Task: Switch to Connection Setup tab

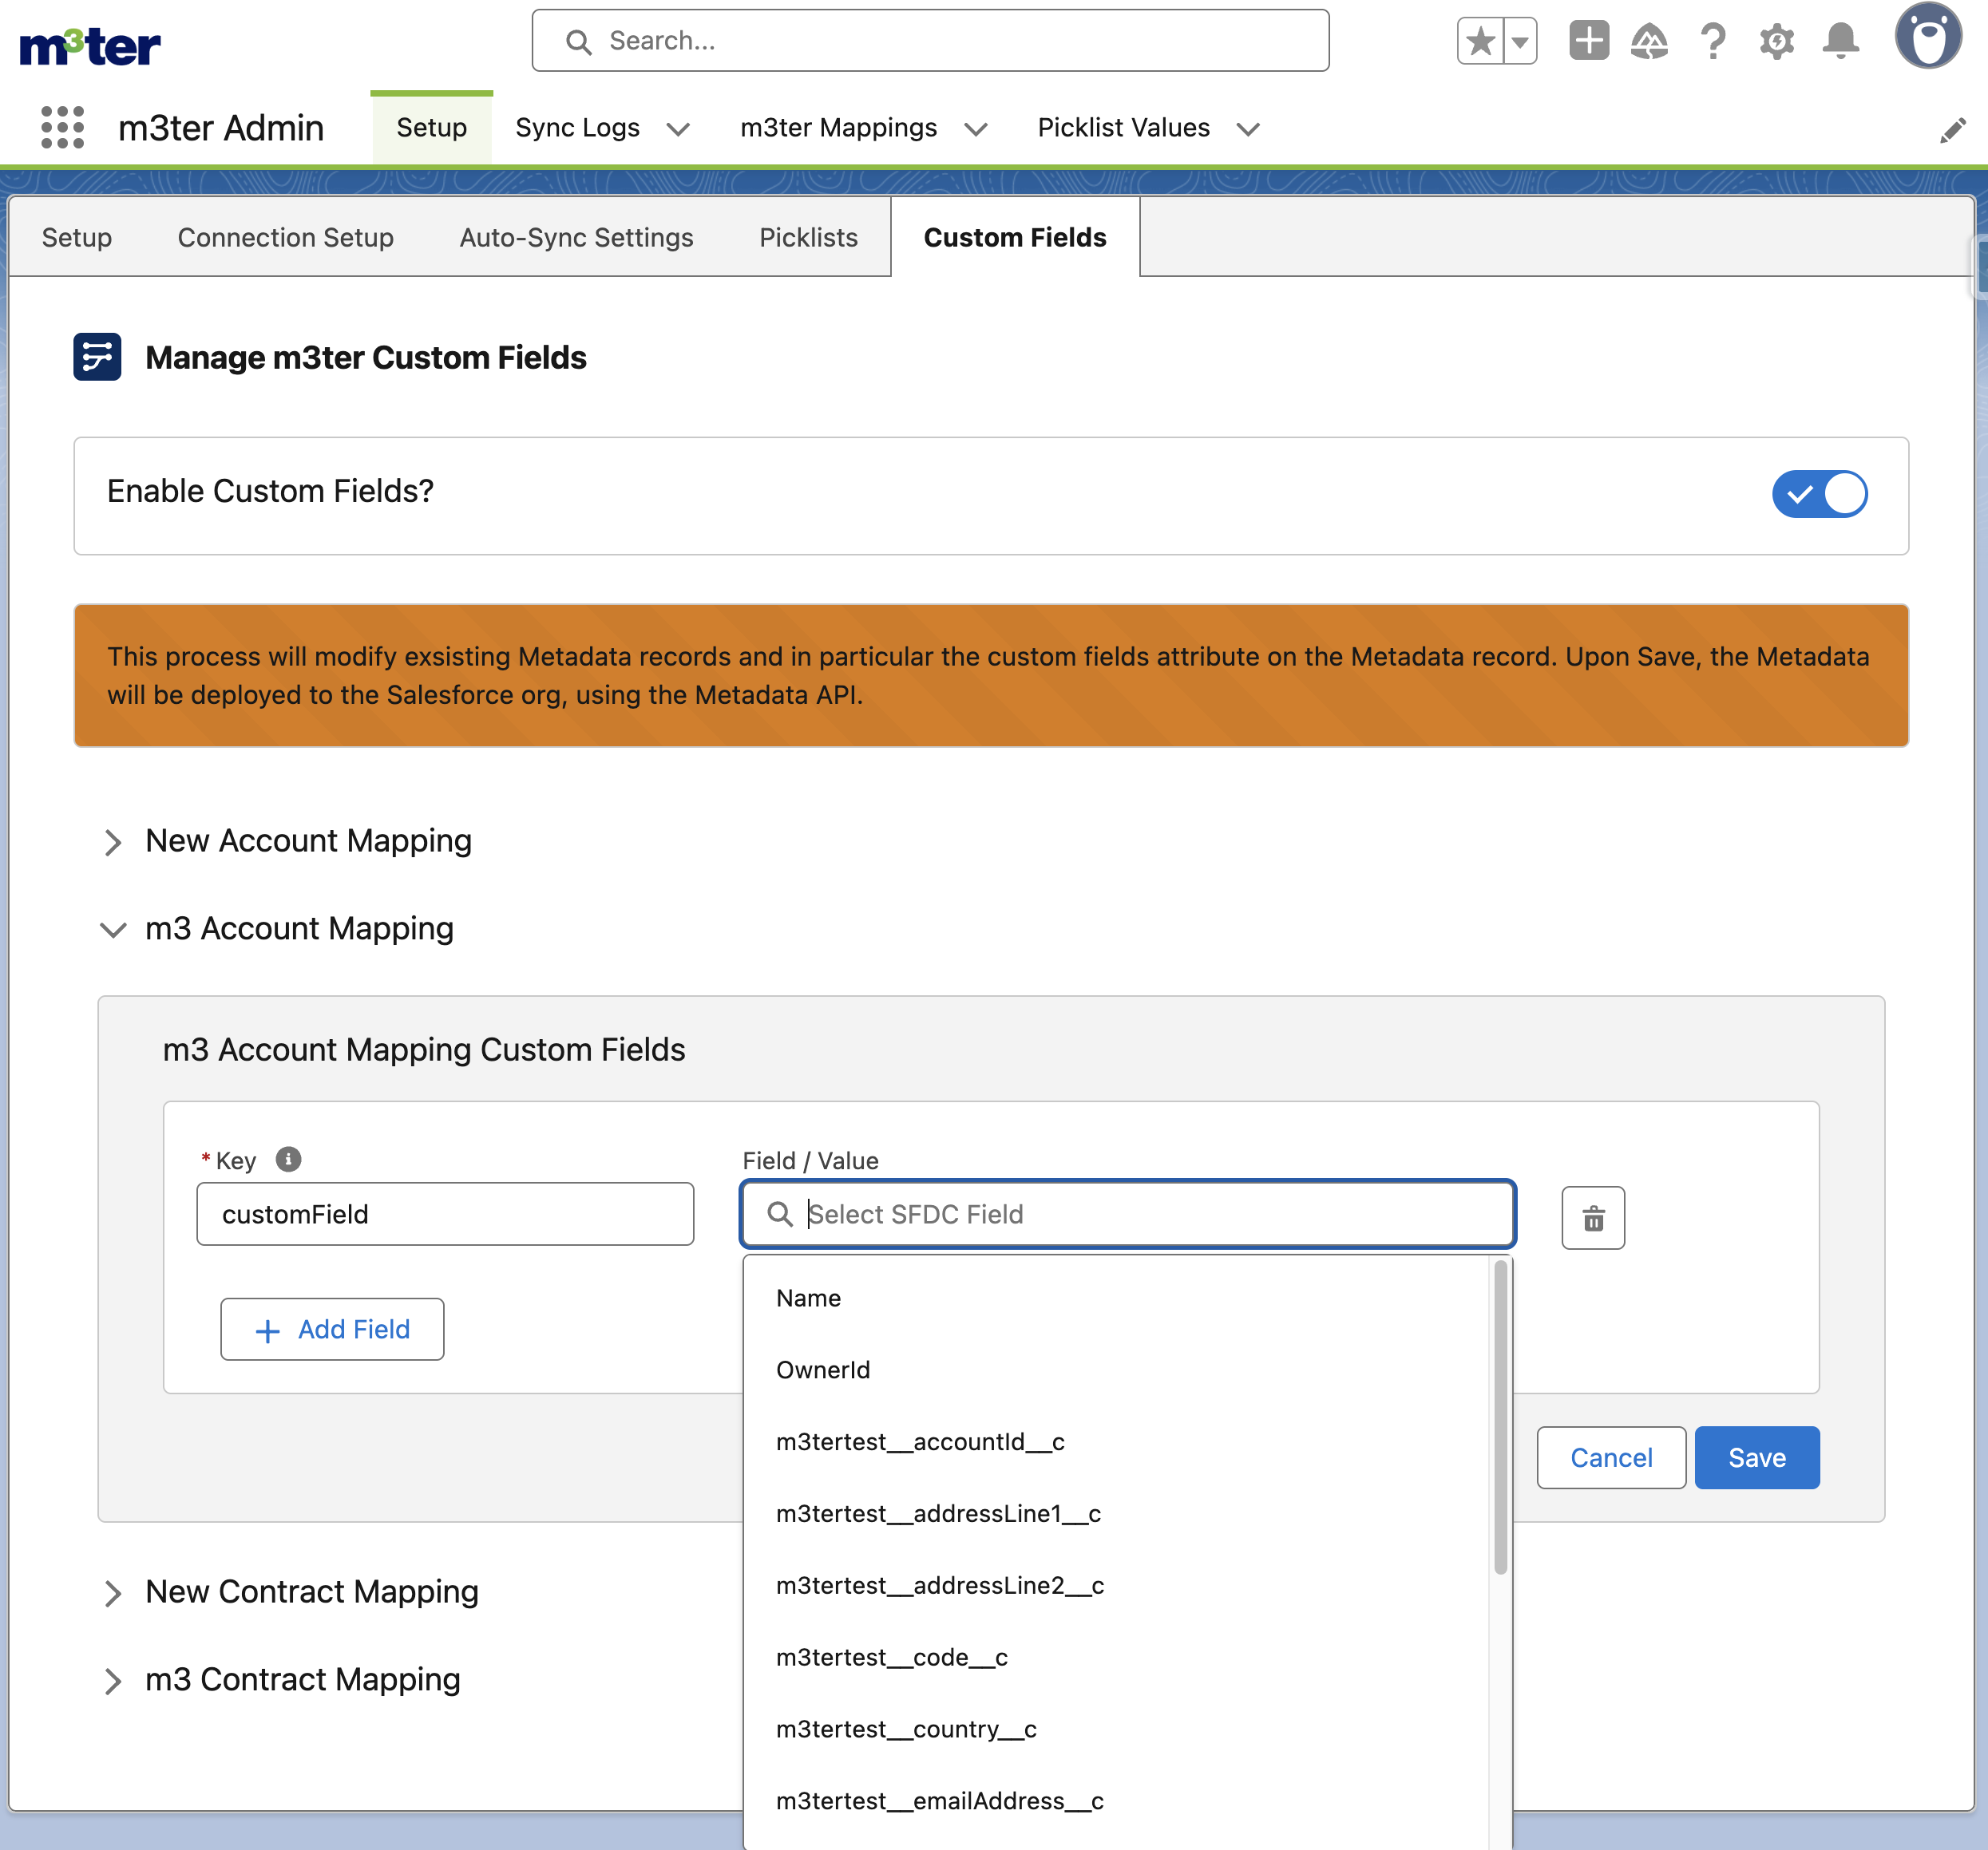Action: pyautogui.click(x=285, y=238)
